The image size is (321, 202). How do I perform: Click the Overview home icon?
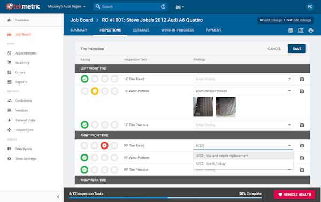point(9,20)
